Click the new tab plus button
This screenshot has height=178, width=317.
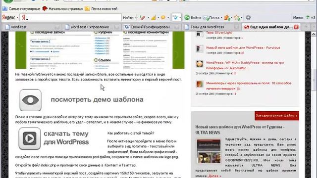[x=306, y=27]
